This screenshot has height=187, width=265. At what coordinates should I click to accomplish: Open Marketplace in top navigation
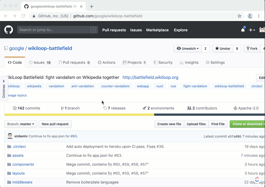pos(157,30)
